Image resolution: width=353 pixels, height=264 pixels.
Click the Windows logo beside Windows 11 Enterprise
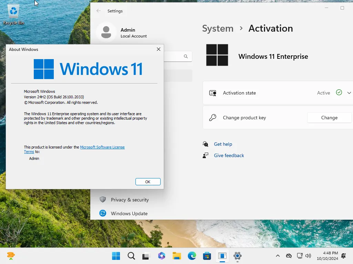pos(217,55)
